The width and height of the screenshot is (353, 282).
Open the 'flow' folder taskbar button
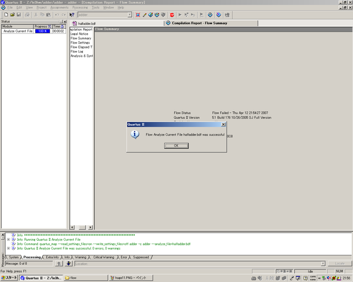(x=85, y=278)
